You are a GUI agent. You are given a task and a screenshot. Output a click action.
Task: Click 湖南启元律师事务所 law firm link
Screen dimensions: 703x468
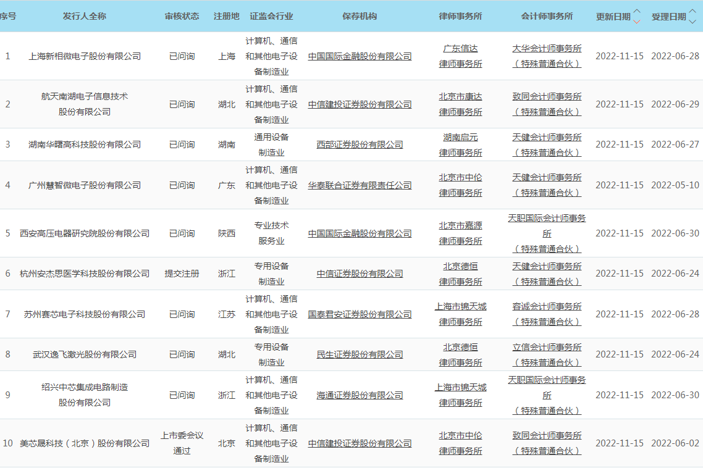[460, 138]
